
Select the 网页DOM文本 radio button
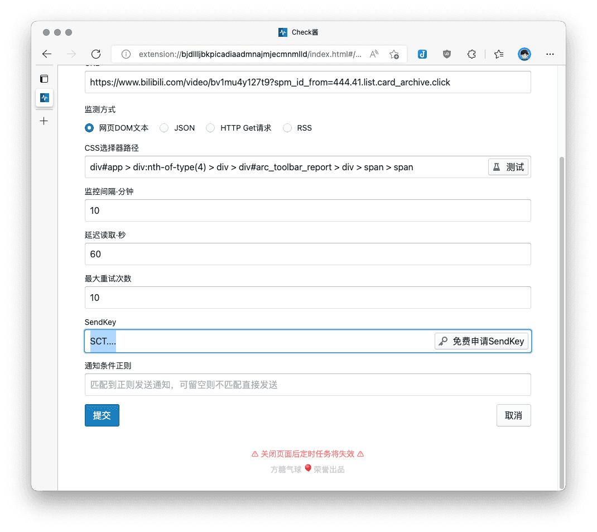coord(89,128)
